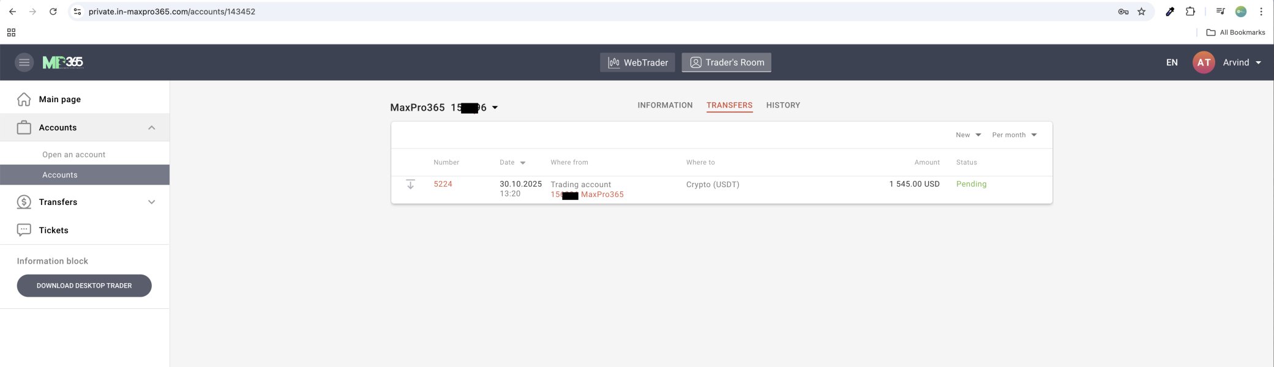Click the withdrawal arrow icon for transfer 5224

click(410, 184)
